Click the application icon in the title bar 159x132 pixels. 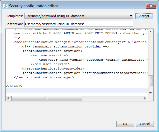5,6
